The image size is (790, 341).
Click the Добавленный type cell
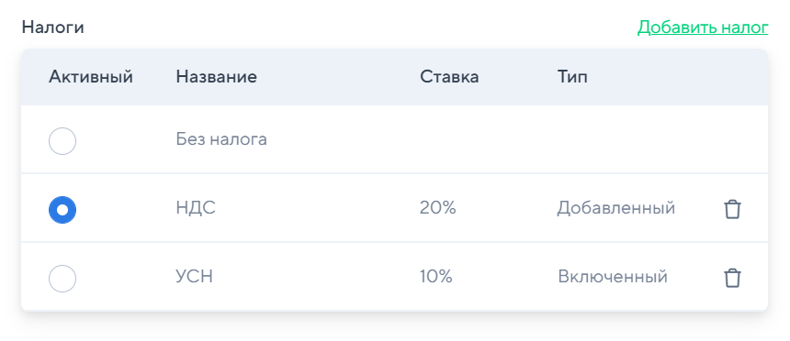click(616, 208)
